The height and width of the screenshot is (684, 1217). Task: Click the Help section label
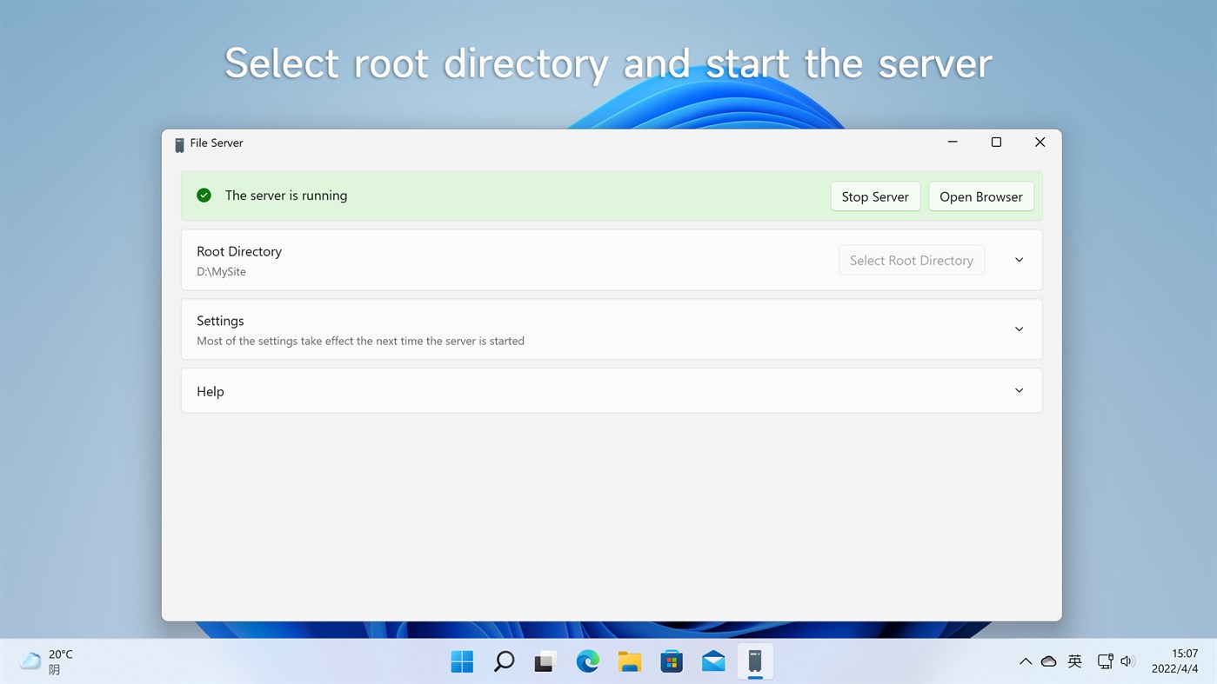tap(211, 391)
